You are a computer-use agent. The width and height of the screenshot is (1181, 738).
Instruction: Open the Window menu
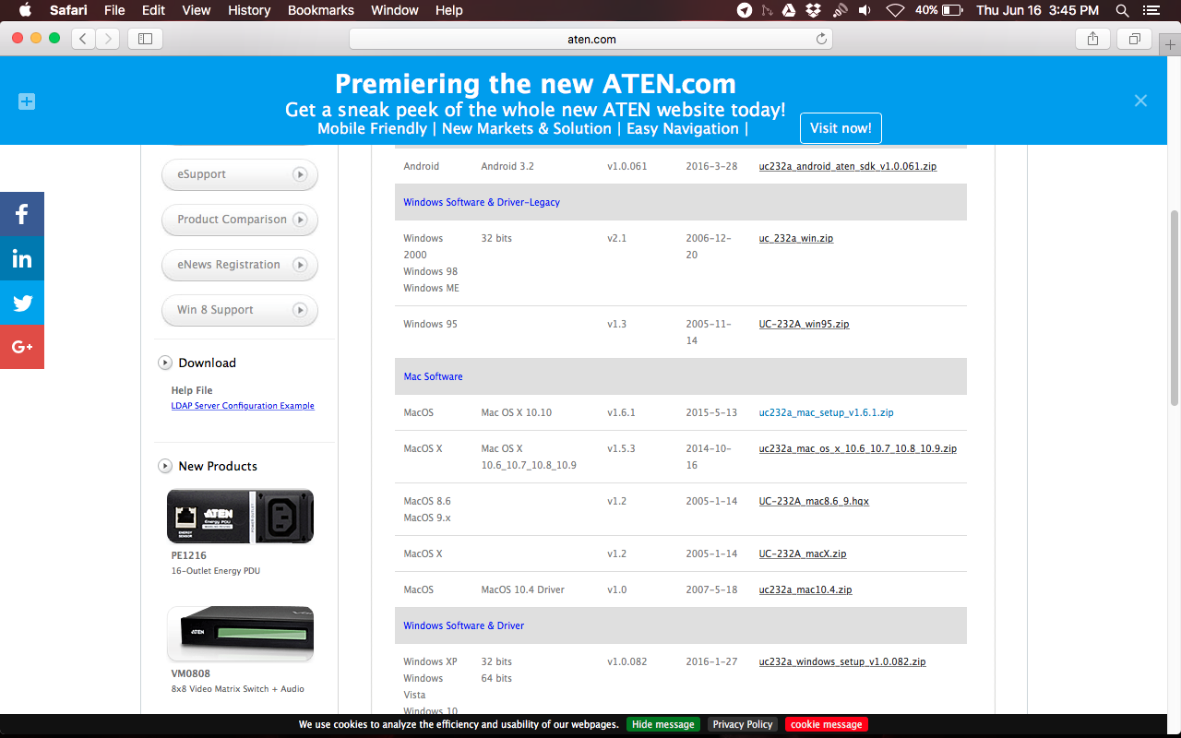[395, 10]
